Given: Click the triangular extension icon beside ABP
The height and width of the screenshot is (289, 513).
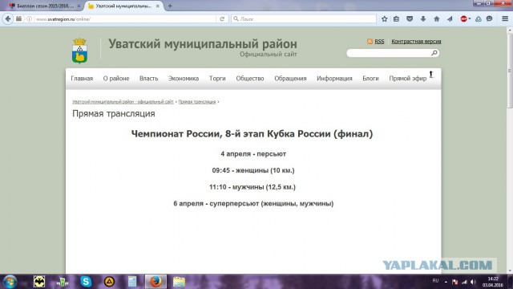Looking at the screenshot, I should point(479,19).
